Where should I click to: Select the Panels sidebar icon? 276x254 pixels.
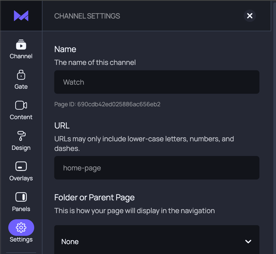(x=21, y=197)
